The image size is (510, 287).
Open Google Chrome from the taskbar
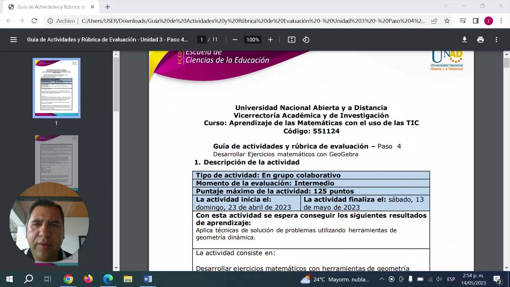tap(68, 279)
